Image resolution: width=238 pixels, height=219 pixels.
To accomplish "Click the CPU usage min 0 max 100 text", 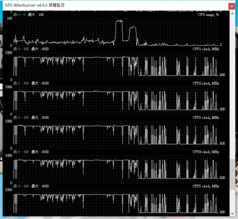I will [x=28, y=15].
